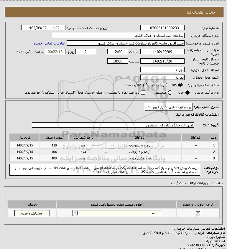The width and height of the screenshot is (227, 249).
Task: Click the واحد شمارش column header
Action: pos(83,138)
